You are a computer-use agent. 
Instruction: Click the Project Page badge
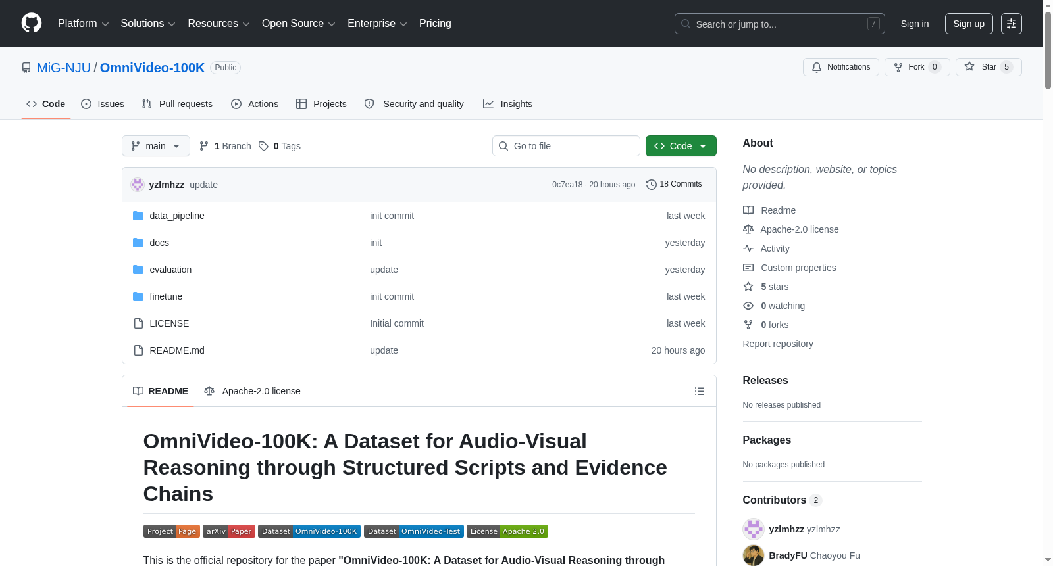(x=172, y=531)
